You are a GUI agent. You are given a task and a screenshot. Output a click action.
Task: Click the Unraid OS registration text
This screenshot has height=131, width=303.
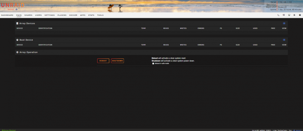pyautogui.click(x=282, y=7)
